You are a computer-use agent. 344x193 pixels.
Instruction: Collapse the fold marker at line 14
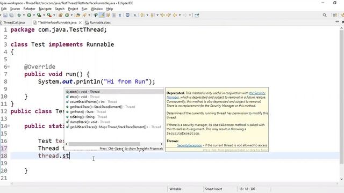[9, 126]
